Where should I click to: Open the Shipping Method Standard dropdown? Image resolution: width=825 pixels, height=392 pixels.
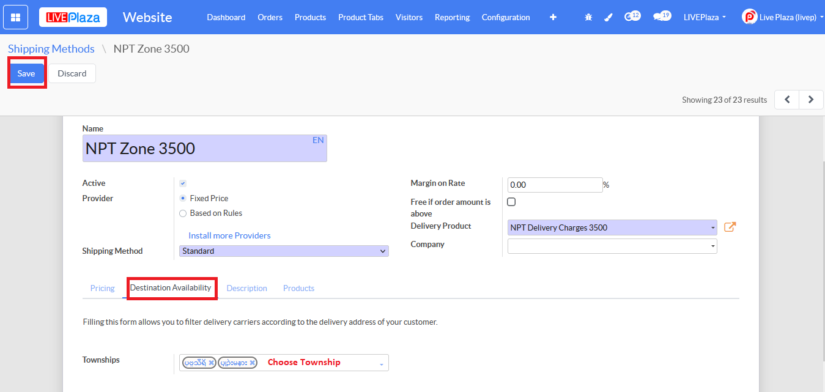(284, 251)
